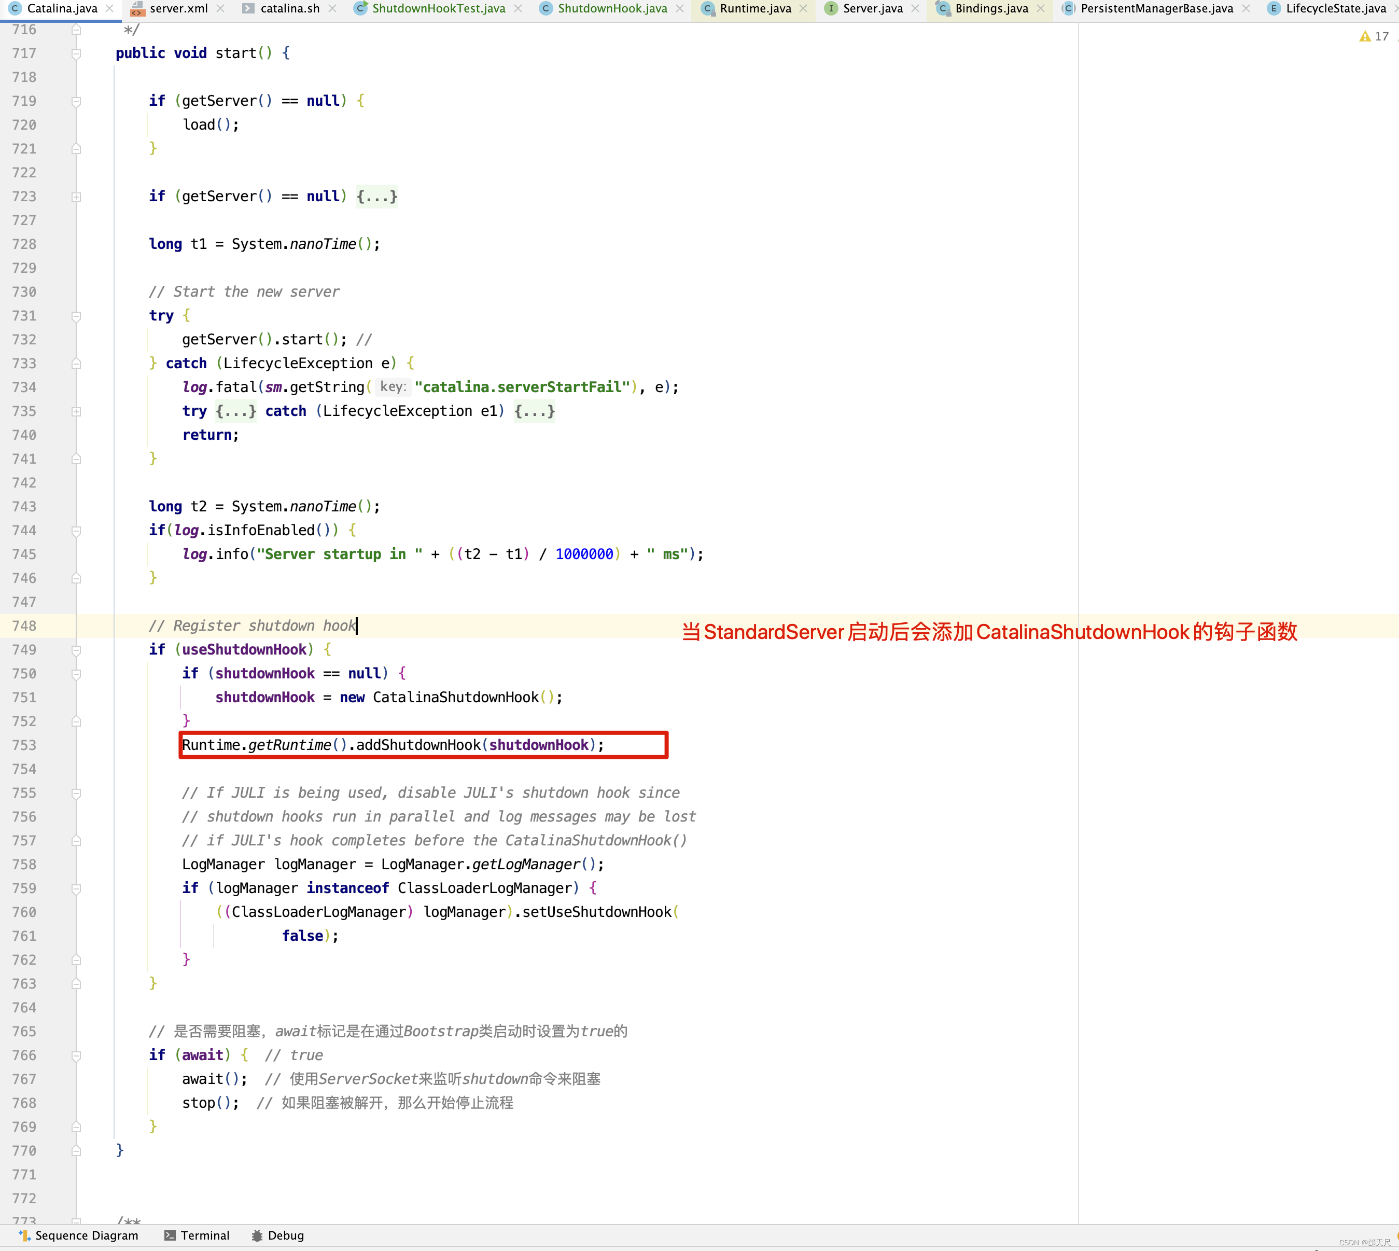Close the Runtime.java tab
Image resolution: width=1399 pixels, height=1251 pixels.
tap(803, 8)
